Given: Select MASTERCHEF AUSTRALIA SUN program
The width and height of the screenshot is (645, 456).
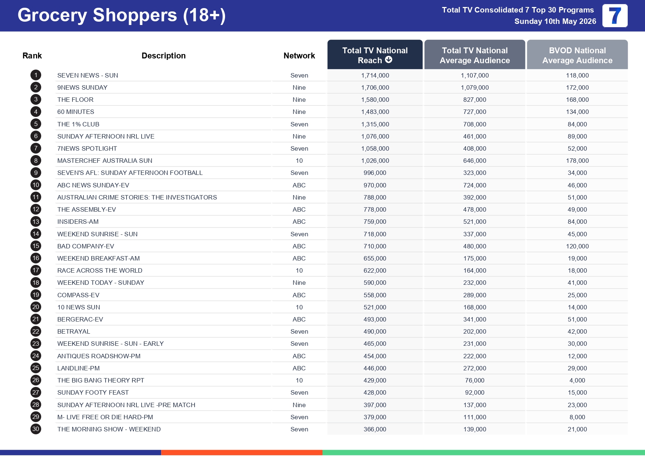Looking at the screenshot, I should [x=105, y=161].
